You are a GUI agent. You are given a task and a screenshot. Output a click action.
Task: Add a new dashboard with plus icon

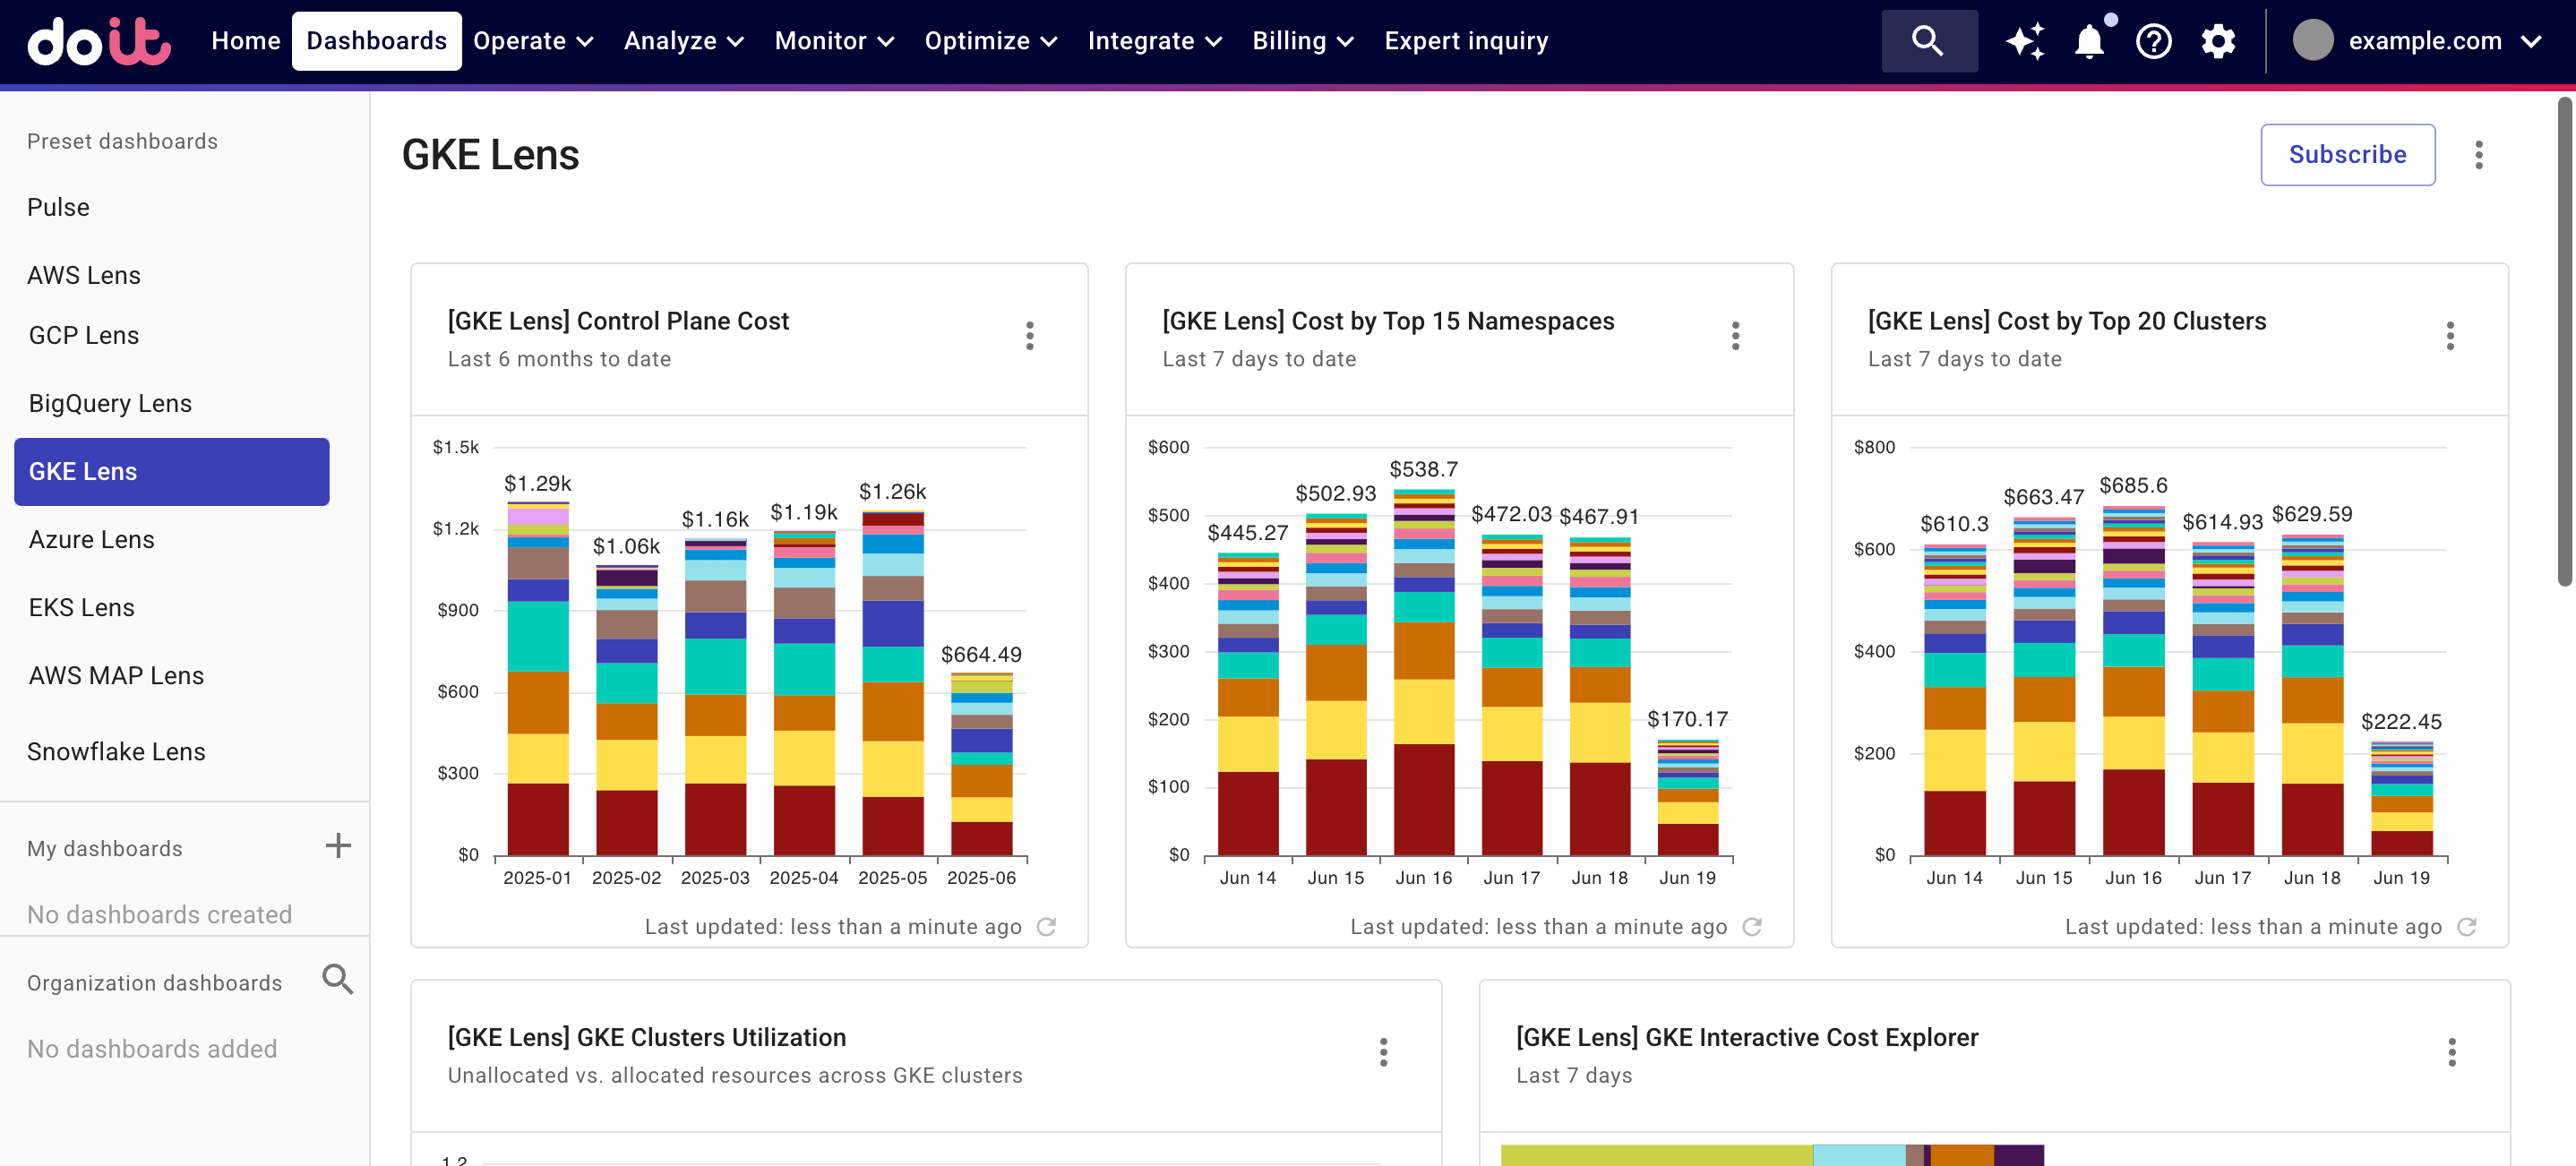[338, 846]
